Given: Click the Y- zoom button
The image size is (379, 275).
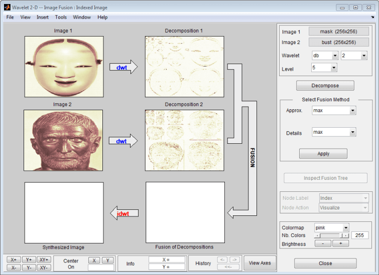Looking at the screenshot, I should pyautogui.click(x=29, y=268).
